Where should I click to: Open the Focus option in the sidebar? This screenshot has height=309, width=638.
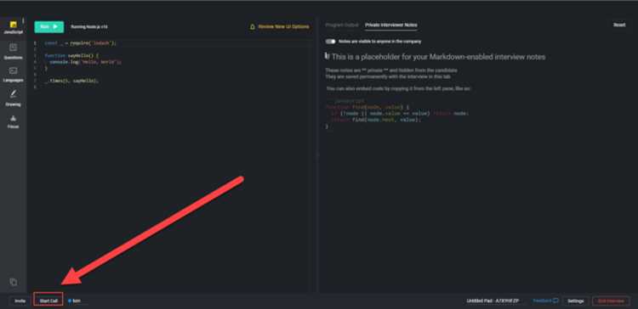(x=13, y=121)
